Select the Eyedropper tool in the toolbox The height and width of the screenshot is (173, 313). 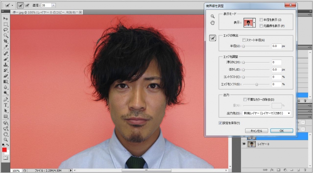pos(6,47)
